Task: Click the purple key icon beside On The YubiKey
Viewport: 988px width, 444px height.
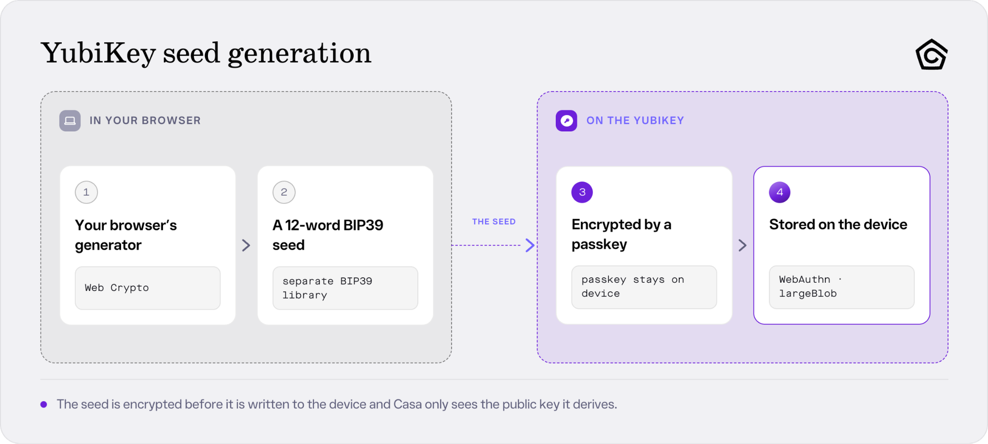Action: pyautogui.click(x=566, y=121)
